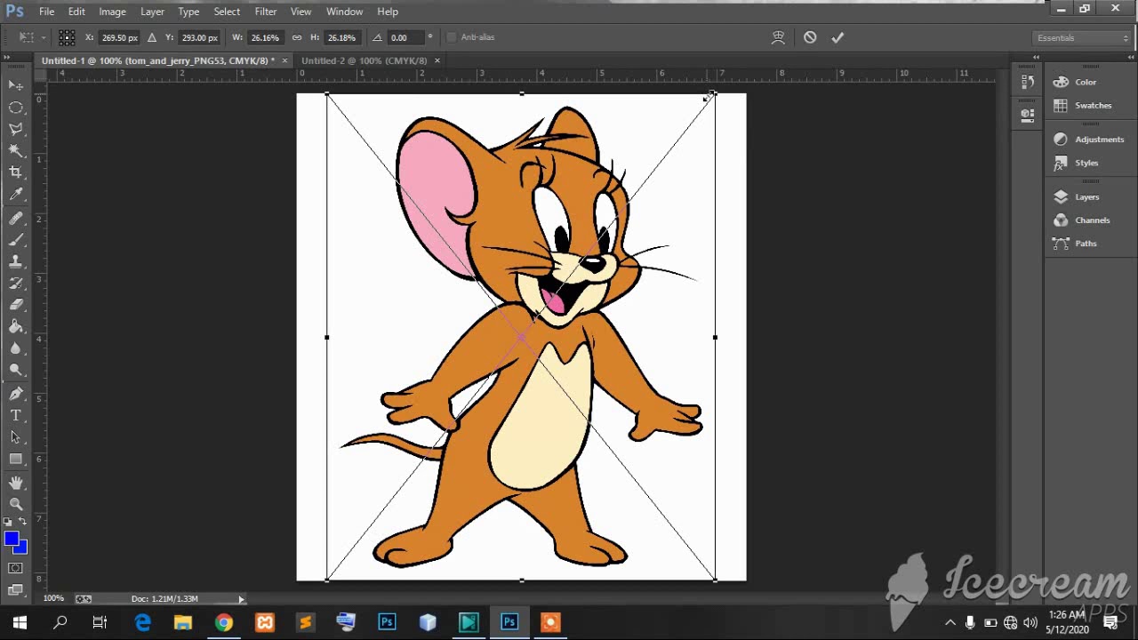Select the Rectangle shape tool

click(16, 459)
